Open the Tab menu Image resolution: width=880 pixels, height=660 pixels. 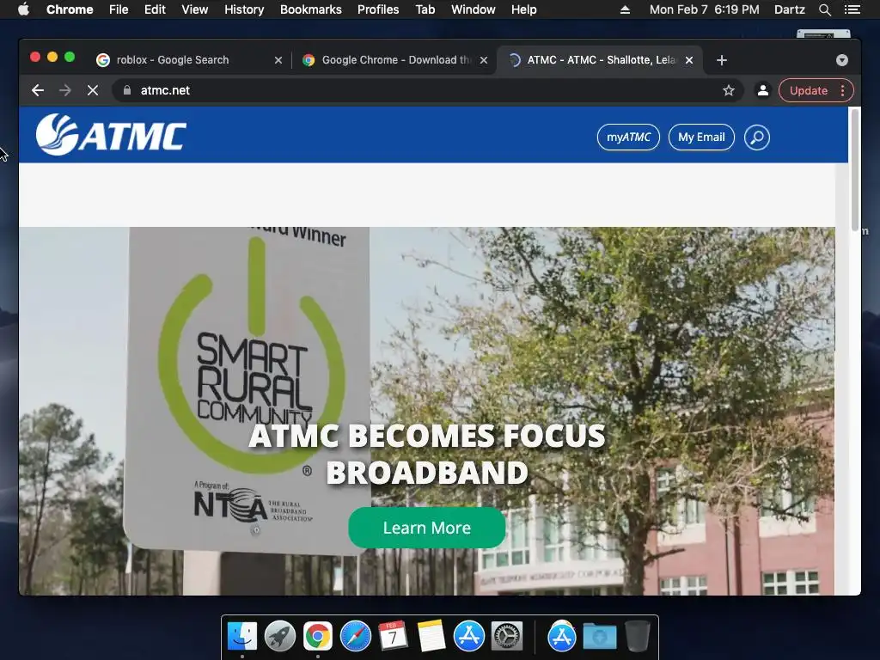click(425, 9)
